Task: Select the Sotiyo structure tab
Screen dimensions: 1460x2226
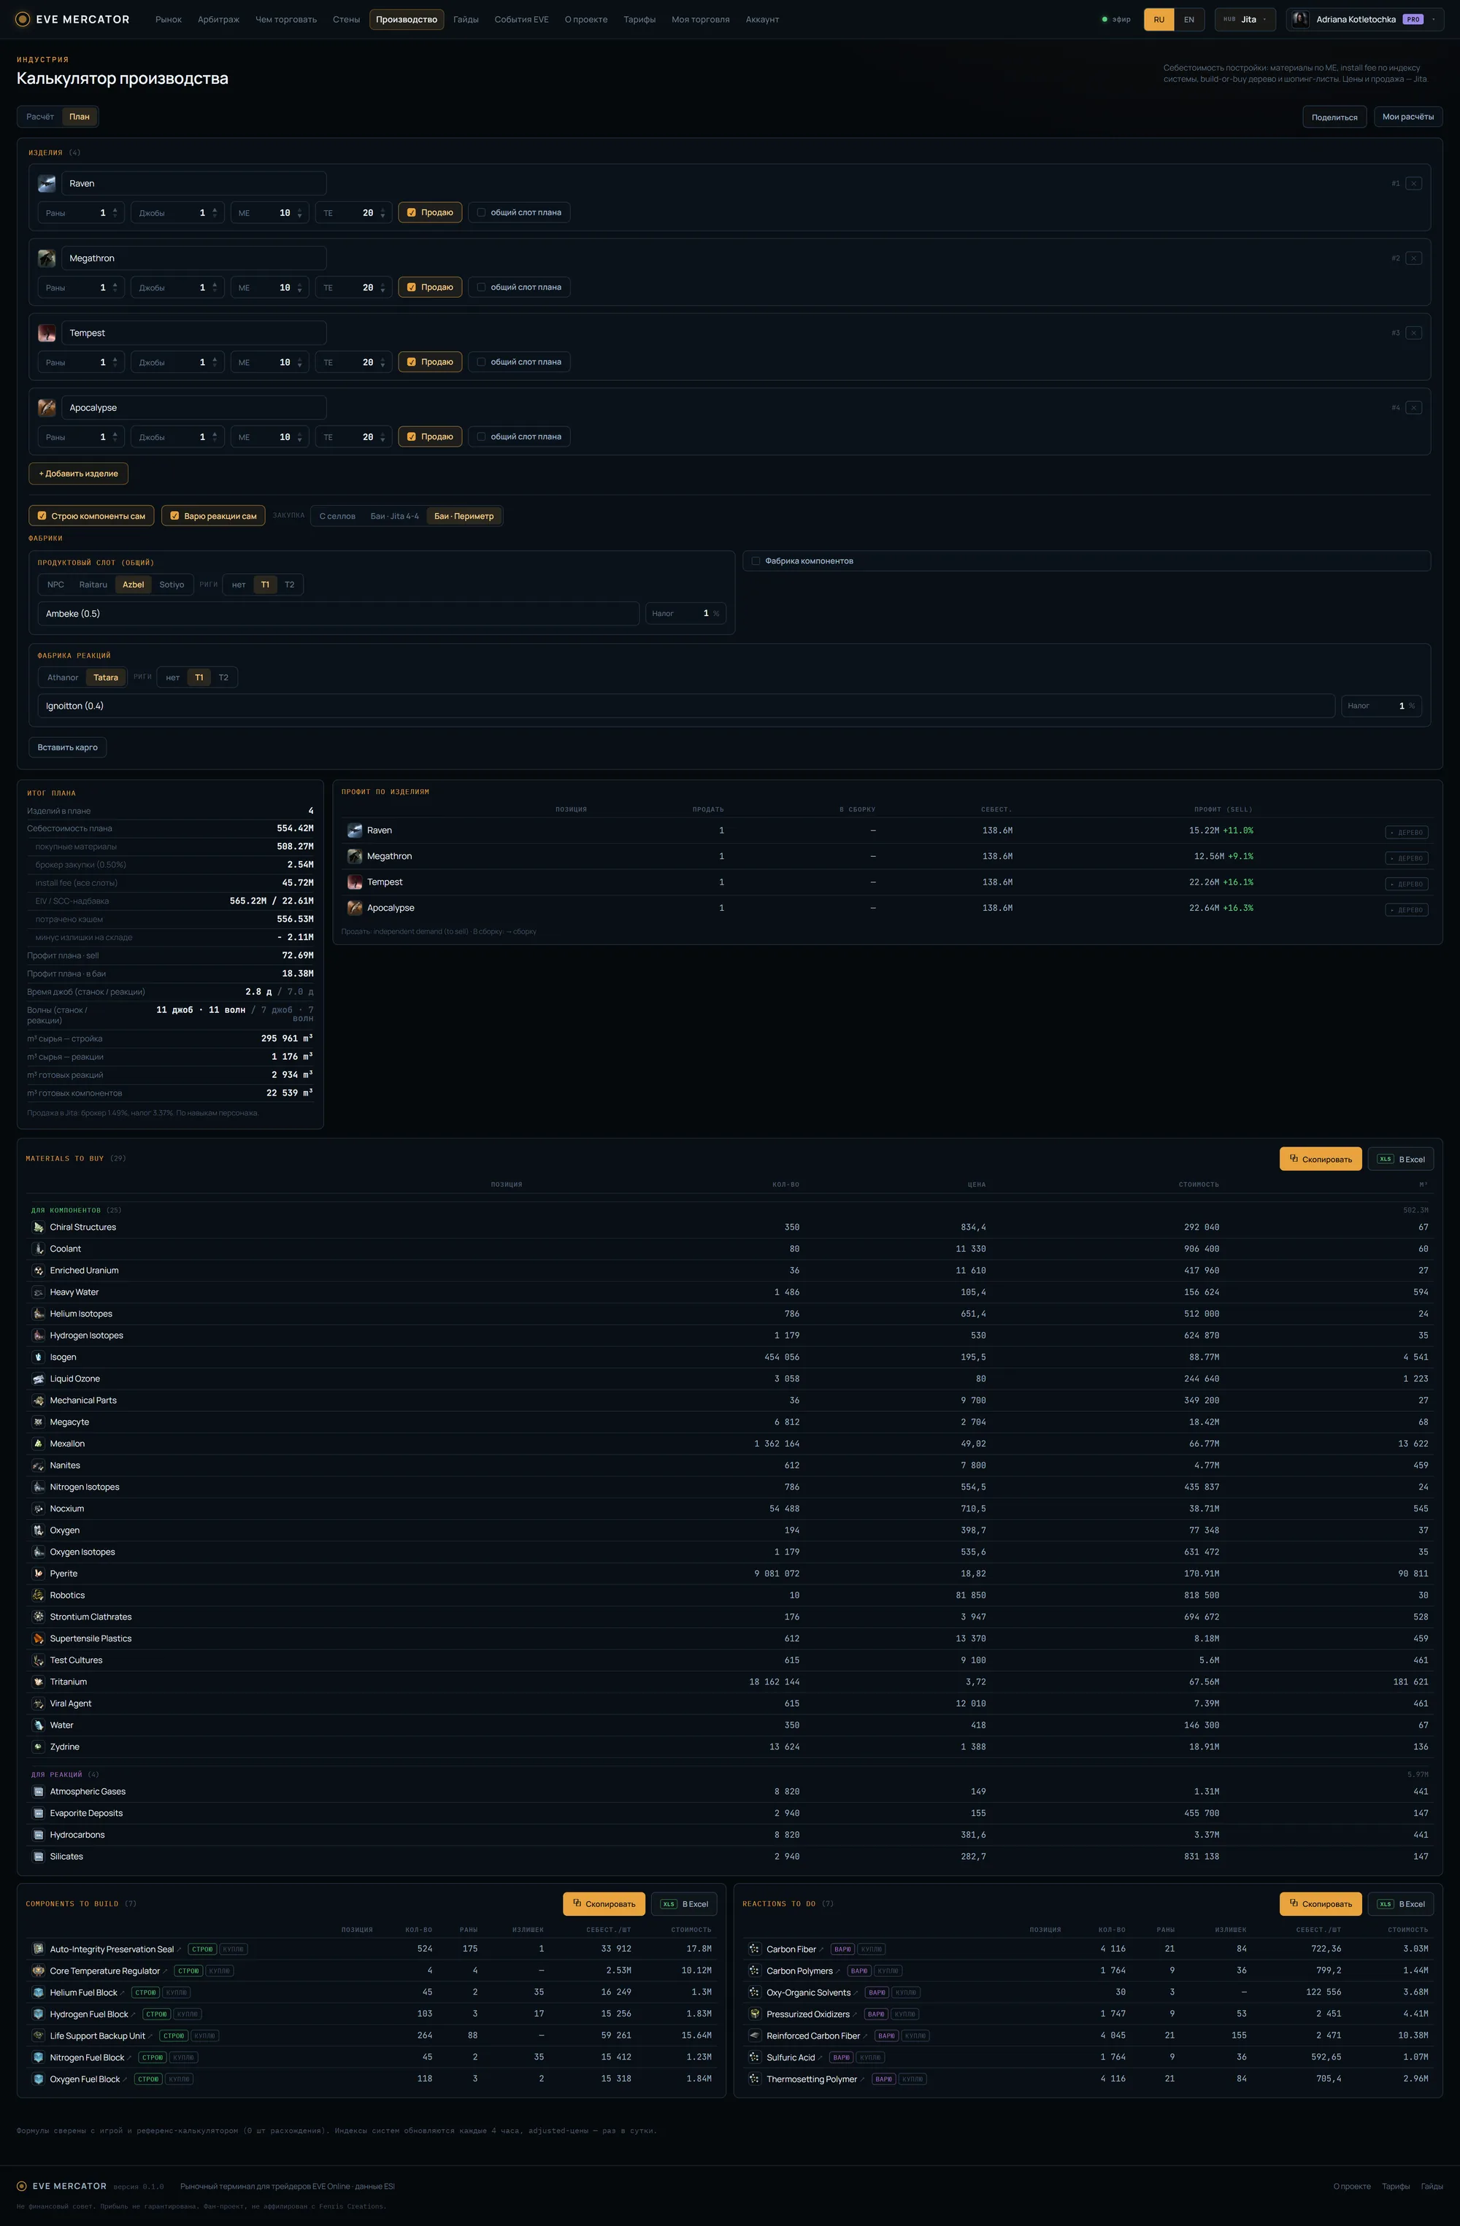Action: 172,585
